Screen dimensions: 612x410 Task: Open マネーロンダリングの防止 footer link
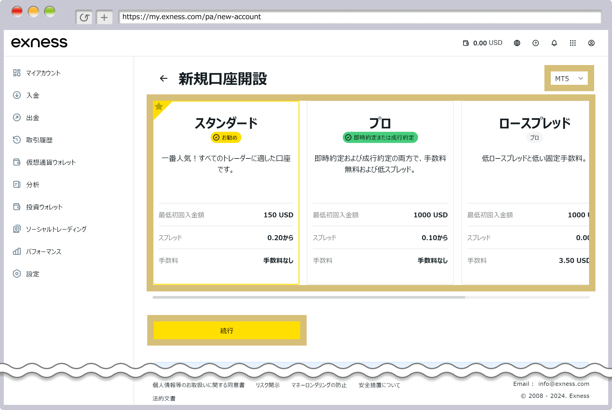(319, 385)
